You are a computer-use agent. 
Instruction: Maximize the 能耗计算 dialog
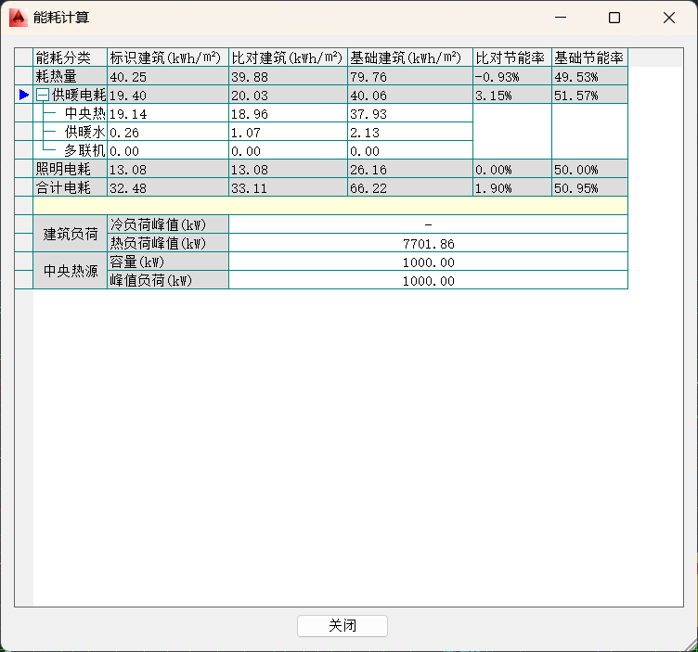(614, 18)
